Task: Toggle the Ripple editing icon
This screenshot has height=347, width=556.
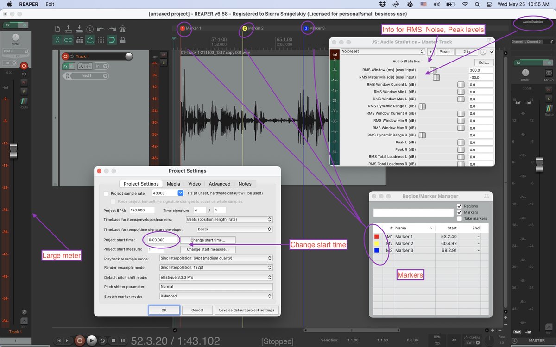Action: (x=79, y=40)
